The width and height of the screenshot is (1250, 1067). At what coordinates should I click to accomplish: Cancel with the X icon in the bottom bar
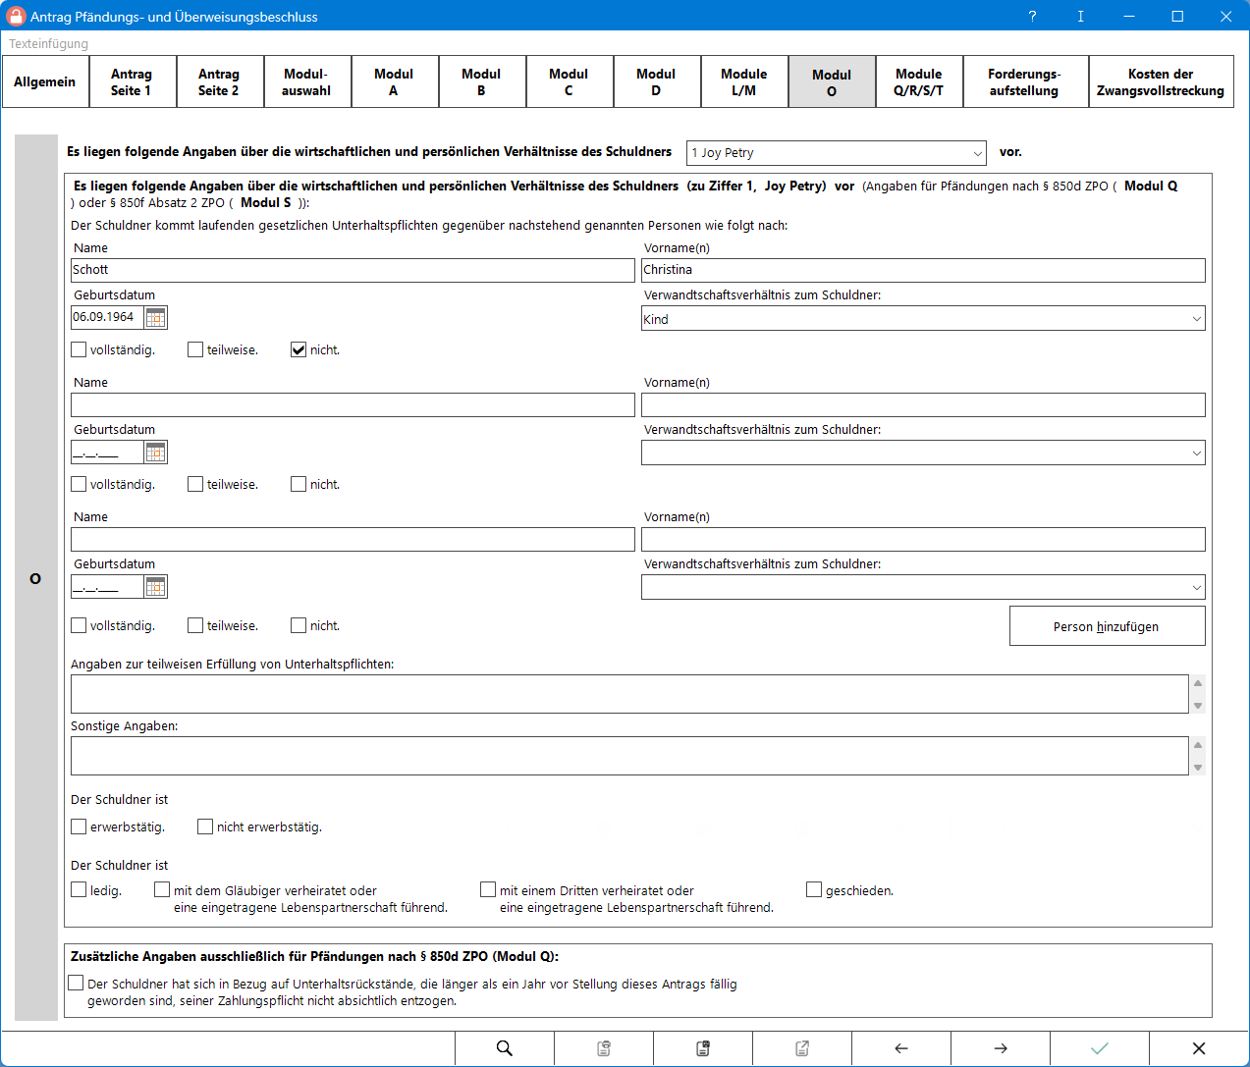coord(1199,1048)
